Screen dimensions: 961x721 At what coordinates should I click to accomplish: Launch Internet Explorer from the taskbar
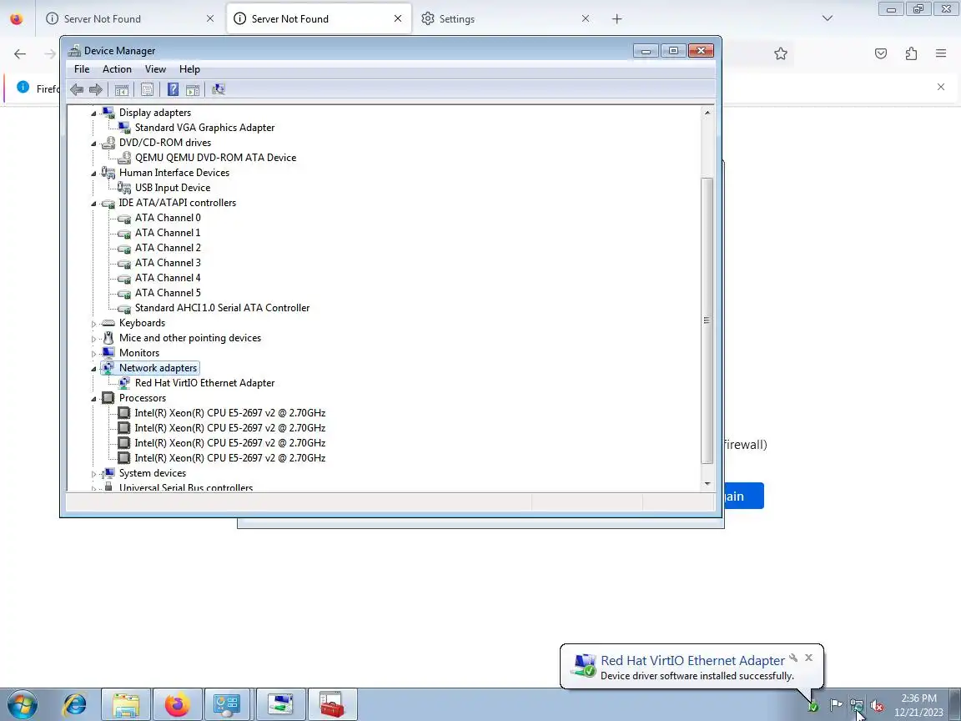pos(75,704)
